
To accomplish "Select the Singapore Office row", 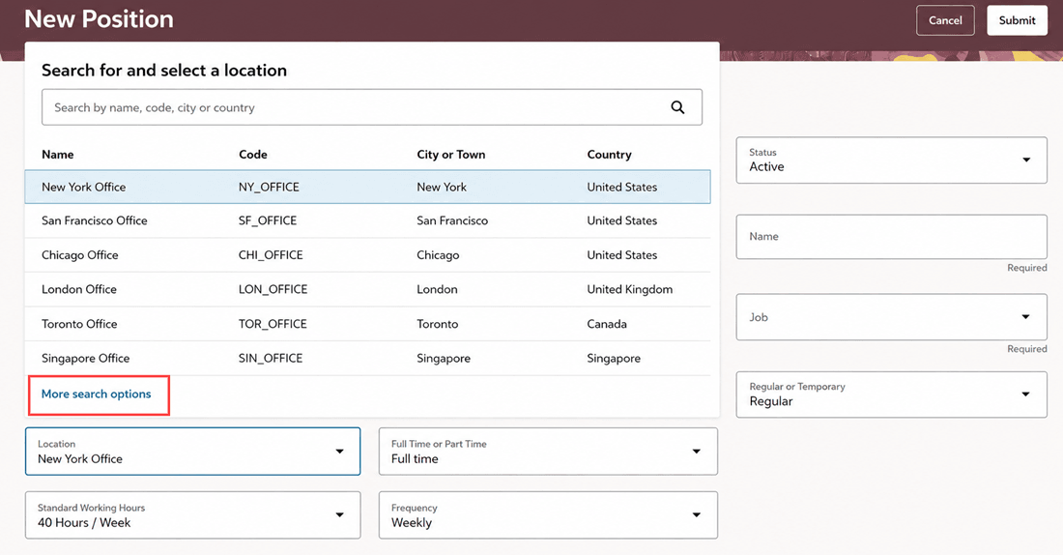I will coord(367,359).
